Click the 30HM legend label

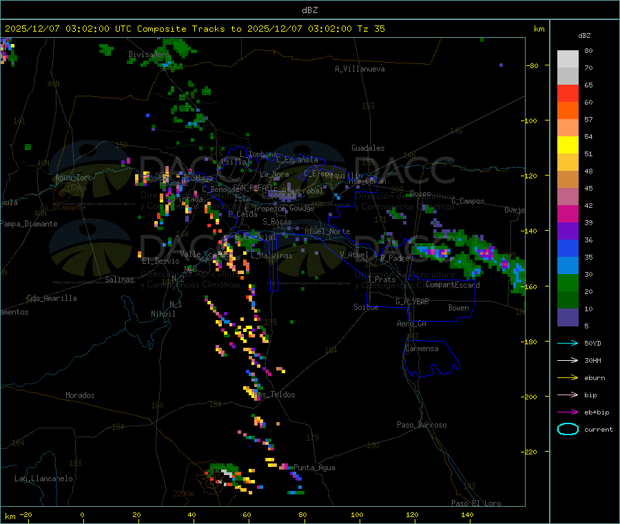pos(592,360)
